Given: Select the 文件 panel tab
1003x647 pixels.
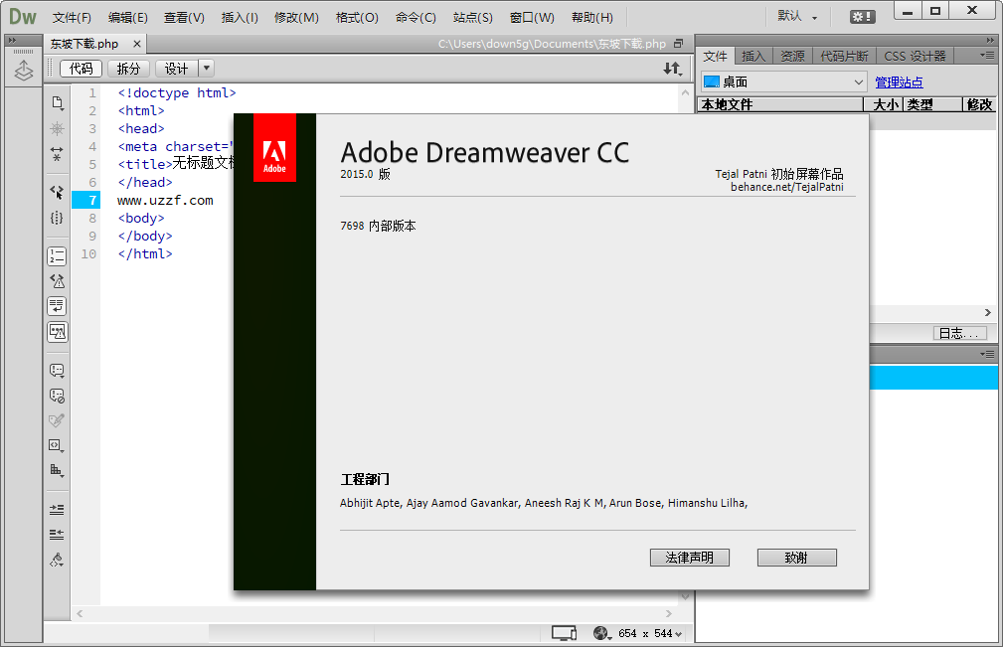Looking at the screenshot, I should pos(715,57).
